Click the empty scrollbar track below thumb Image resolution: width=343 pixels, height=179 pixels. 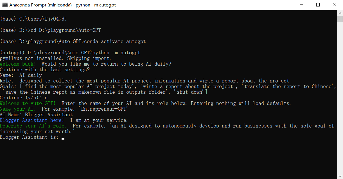[x=340, y=99]
